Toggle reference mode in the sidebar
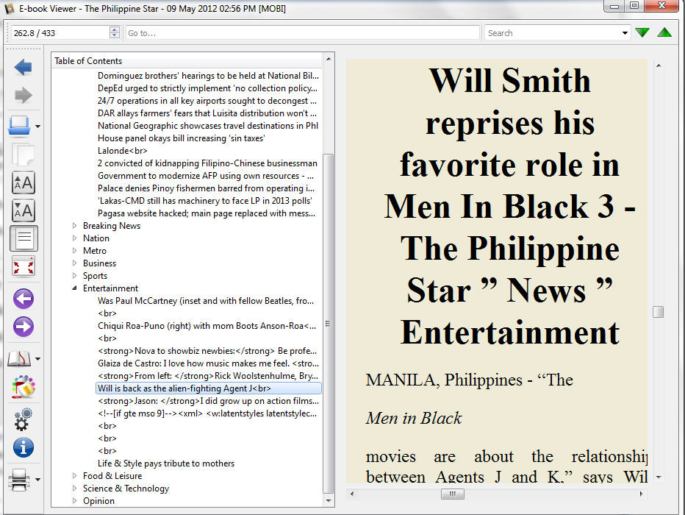The image size is (685, 515). coord(24,386)
